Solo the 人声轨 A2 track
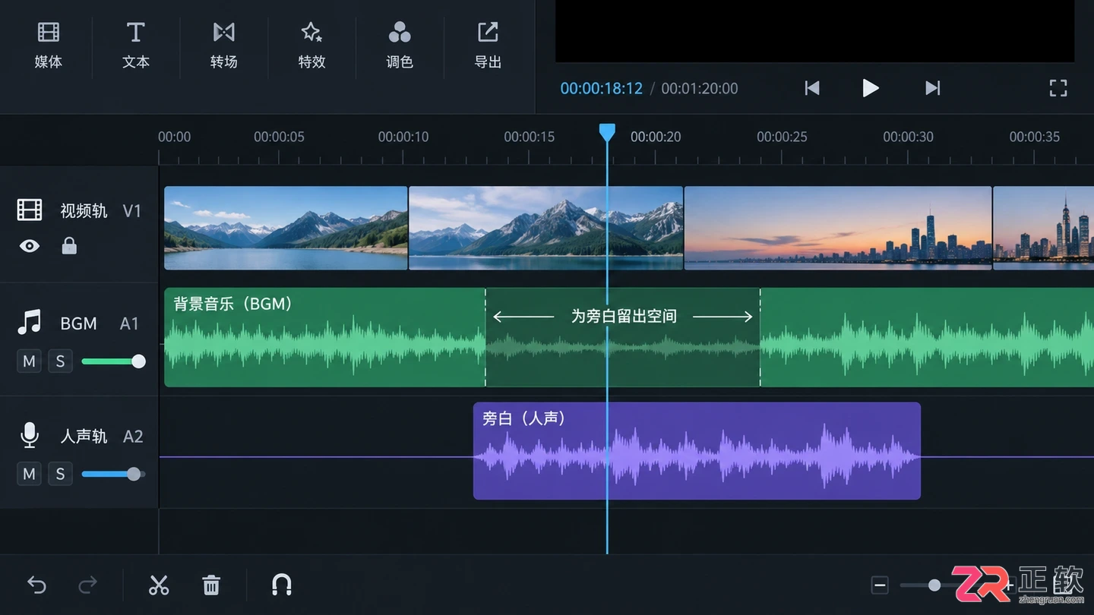 coord(61,474)
